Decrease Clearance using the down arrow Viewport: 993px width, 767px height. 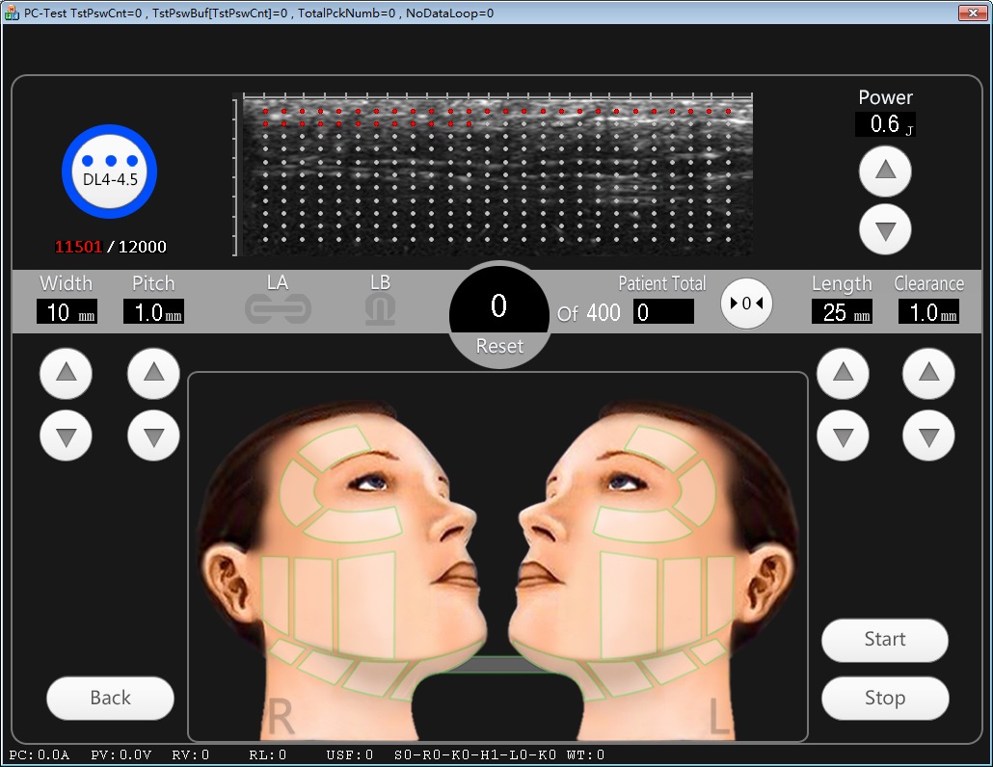pyautogui.click(x=928, y=436)
